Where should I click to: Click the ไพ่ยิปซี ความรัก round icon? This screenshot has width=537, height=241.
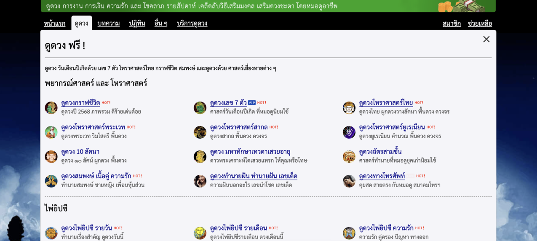coord(349,233)
